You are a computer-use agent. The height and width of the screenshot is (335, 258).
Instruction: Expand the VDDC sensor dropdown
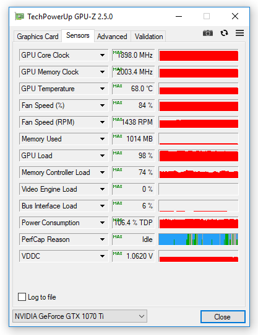[x=64, y=256]
